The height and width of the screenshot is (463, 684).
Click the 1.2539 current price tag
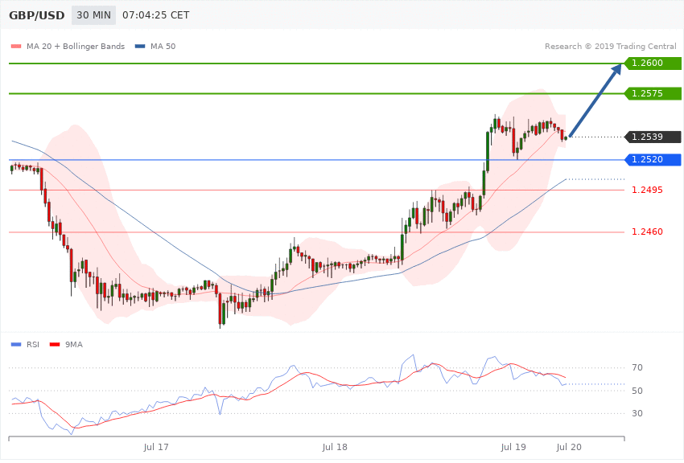653,137
